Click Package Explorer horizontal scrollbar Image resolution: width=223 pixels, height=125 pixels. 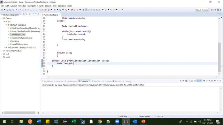tap(20, 113)
